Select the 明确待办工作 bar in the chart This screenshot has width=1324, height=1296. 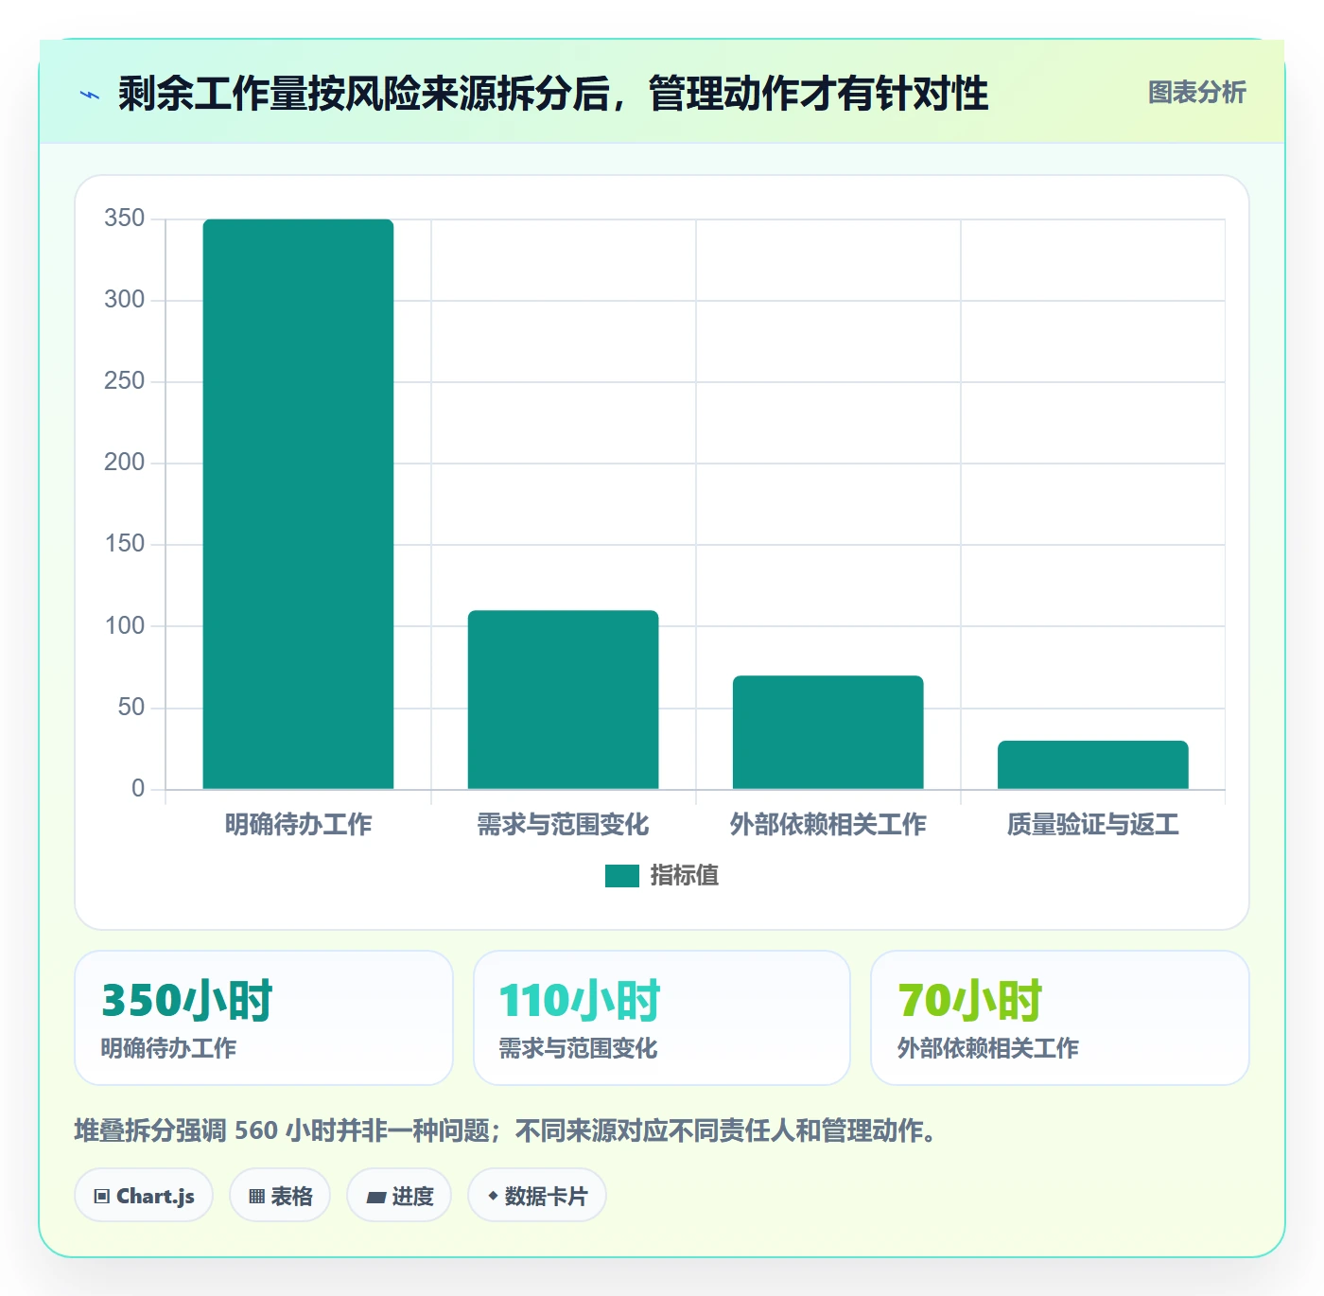tap(298, 504)
